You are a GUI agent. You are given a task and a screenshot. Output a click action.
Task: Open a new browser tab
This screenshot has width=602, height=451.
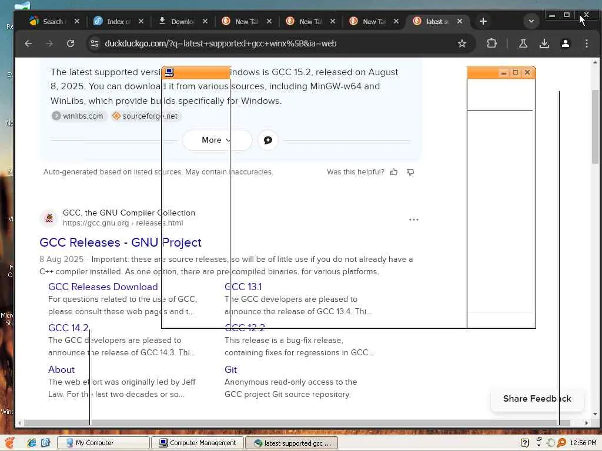click(483, 22)
